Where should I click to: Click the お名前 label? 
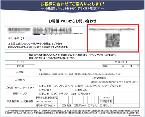coord(20,66)
